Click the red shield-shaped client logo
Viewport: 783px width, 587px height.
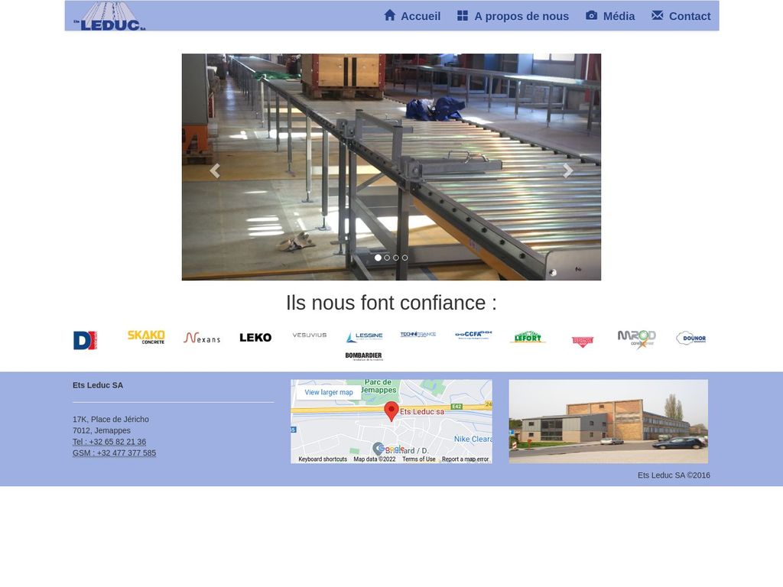click(582, 342)
